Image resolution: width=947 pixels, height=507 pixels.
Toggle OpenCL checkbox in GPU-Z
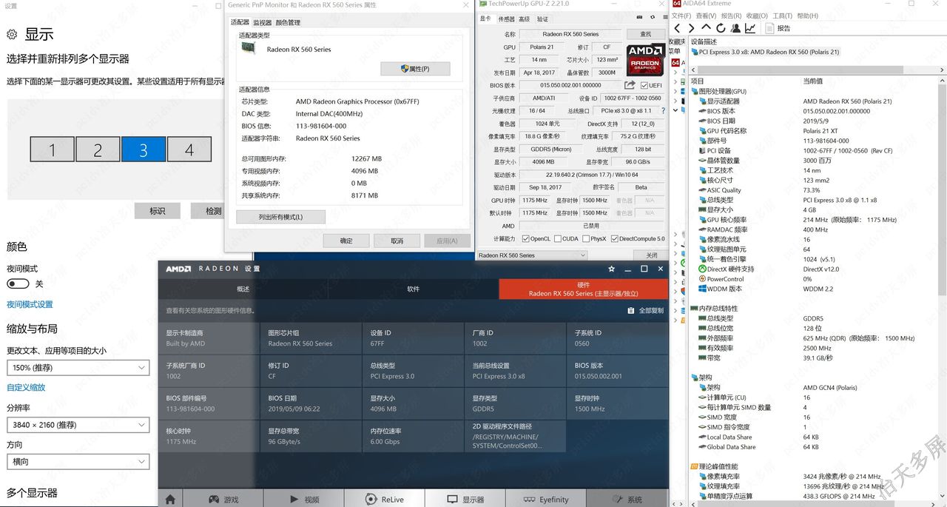[x=525, y=238]
